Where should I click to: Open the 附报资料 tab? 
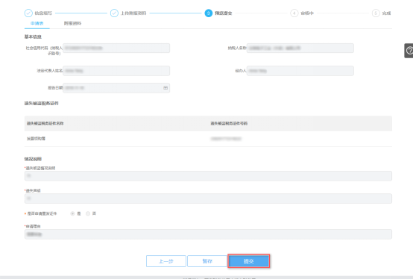(x=72, y=23)
